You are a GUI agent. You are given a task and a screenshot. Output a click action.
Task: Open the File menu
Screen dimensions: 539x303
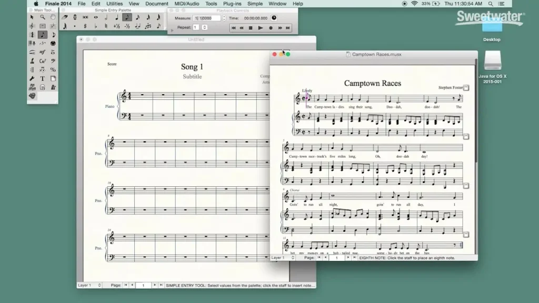(x=82, y=4)
